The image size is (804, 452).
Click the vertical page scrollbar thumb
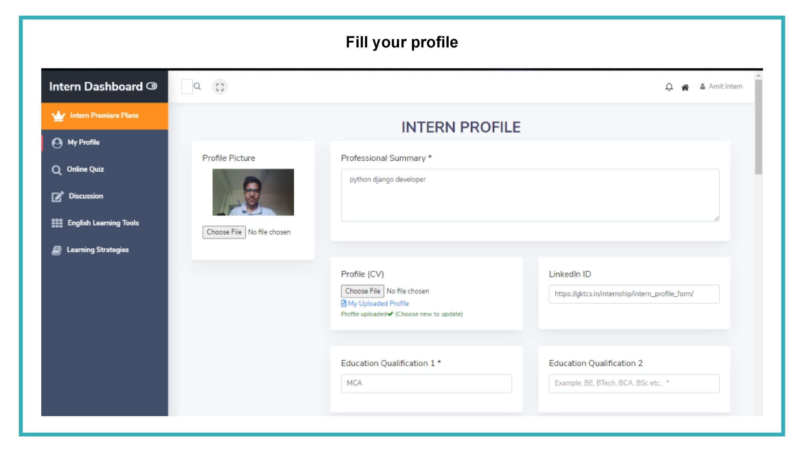pyautogui.click(x=758, y=127)
